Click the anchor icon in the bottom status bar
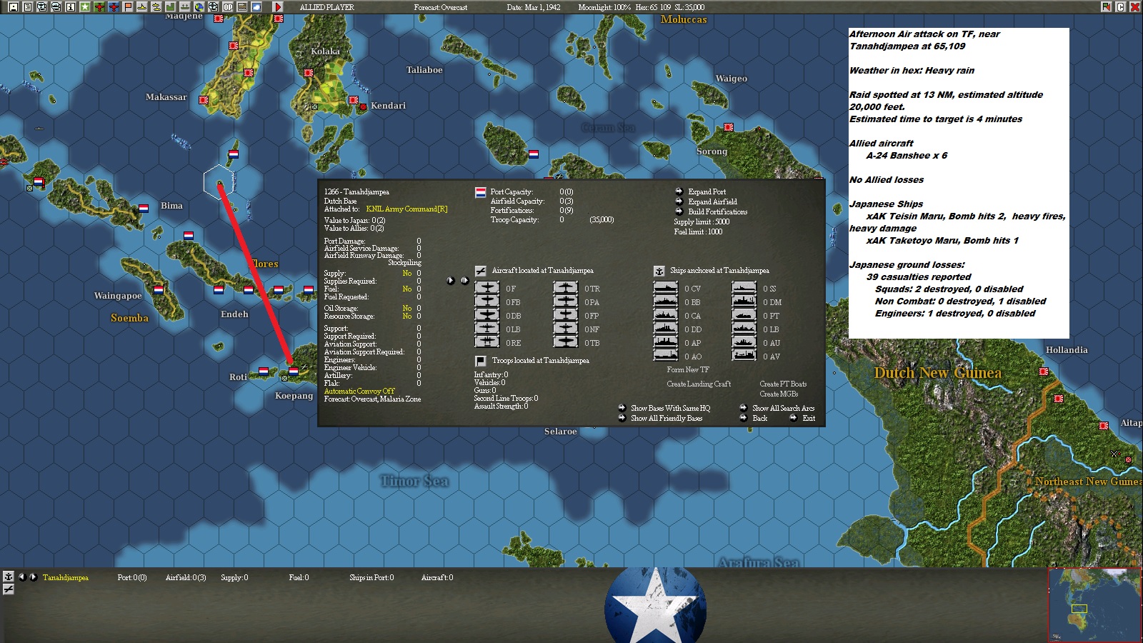1143x643 pixels. click(9, 576)
